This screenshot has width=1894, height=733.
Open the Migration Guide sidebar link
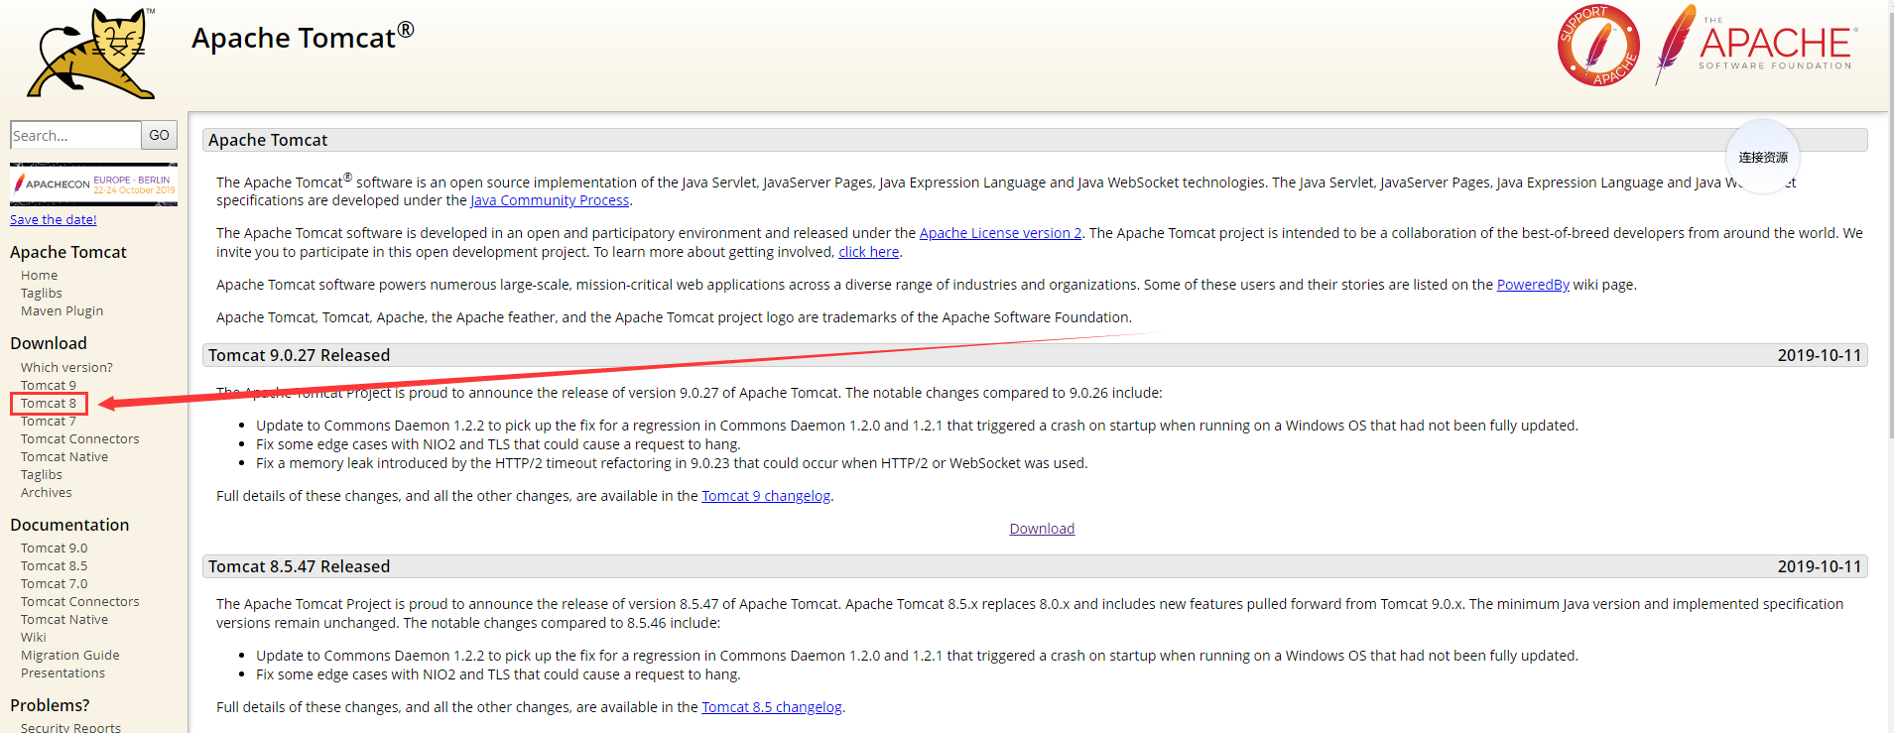tap(69, 655)
